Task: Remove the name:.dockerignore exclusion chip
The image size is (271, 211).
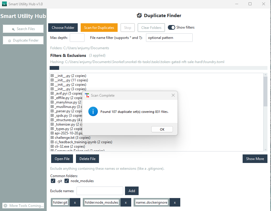Action: pos(175,202)
